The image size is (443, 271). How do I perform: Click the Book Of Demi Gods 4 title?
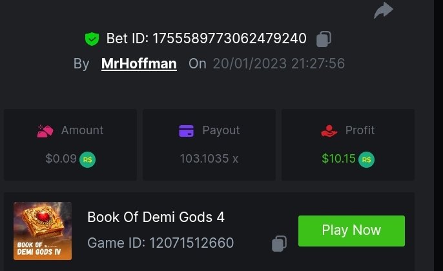(x=156, y=217)
